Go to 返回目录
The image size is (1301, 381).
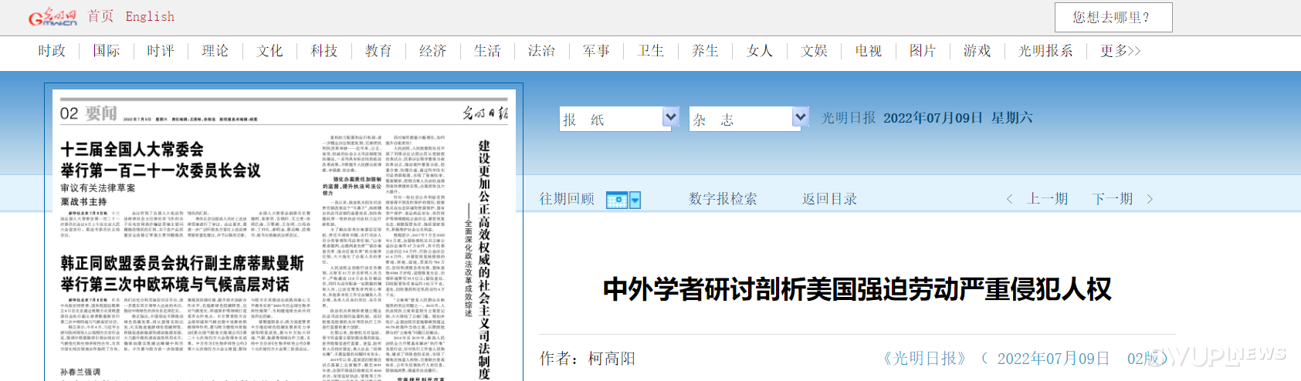click(830, 199)
